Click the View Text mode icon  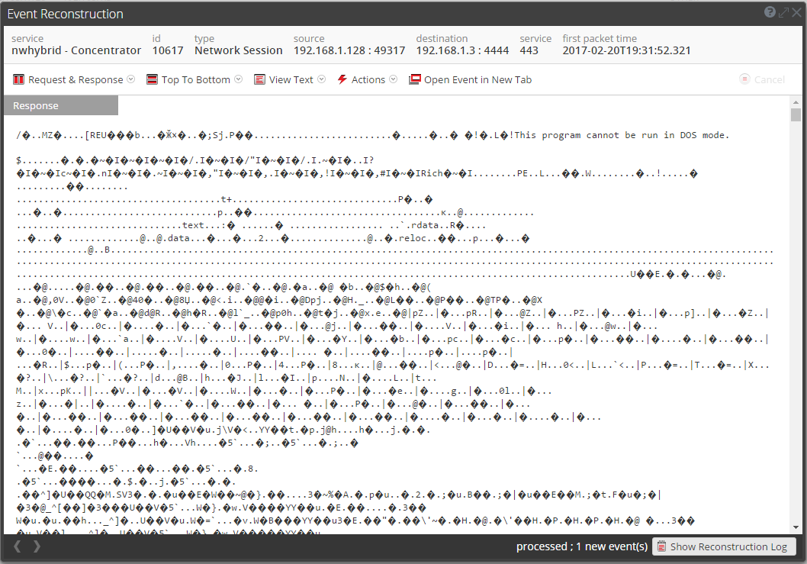[x=259, y=79]
